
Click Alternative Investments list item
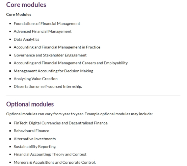[x=35, y=139]
